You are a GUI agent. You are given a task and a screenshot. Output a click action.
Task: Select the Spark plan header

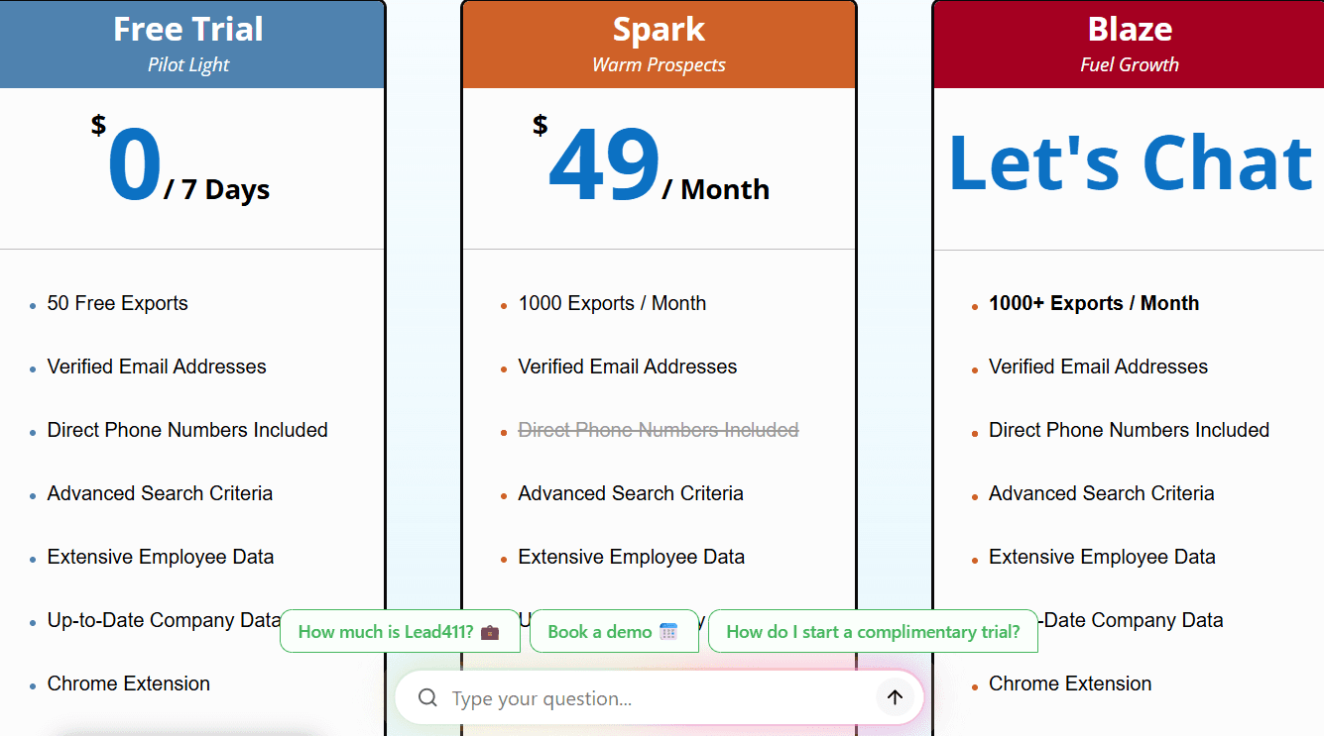[x=659, y=44]
